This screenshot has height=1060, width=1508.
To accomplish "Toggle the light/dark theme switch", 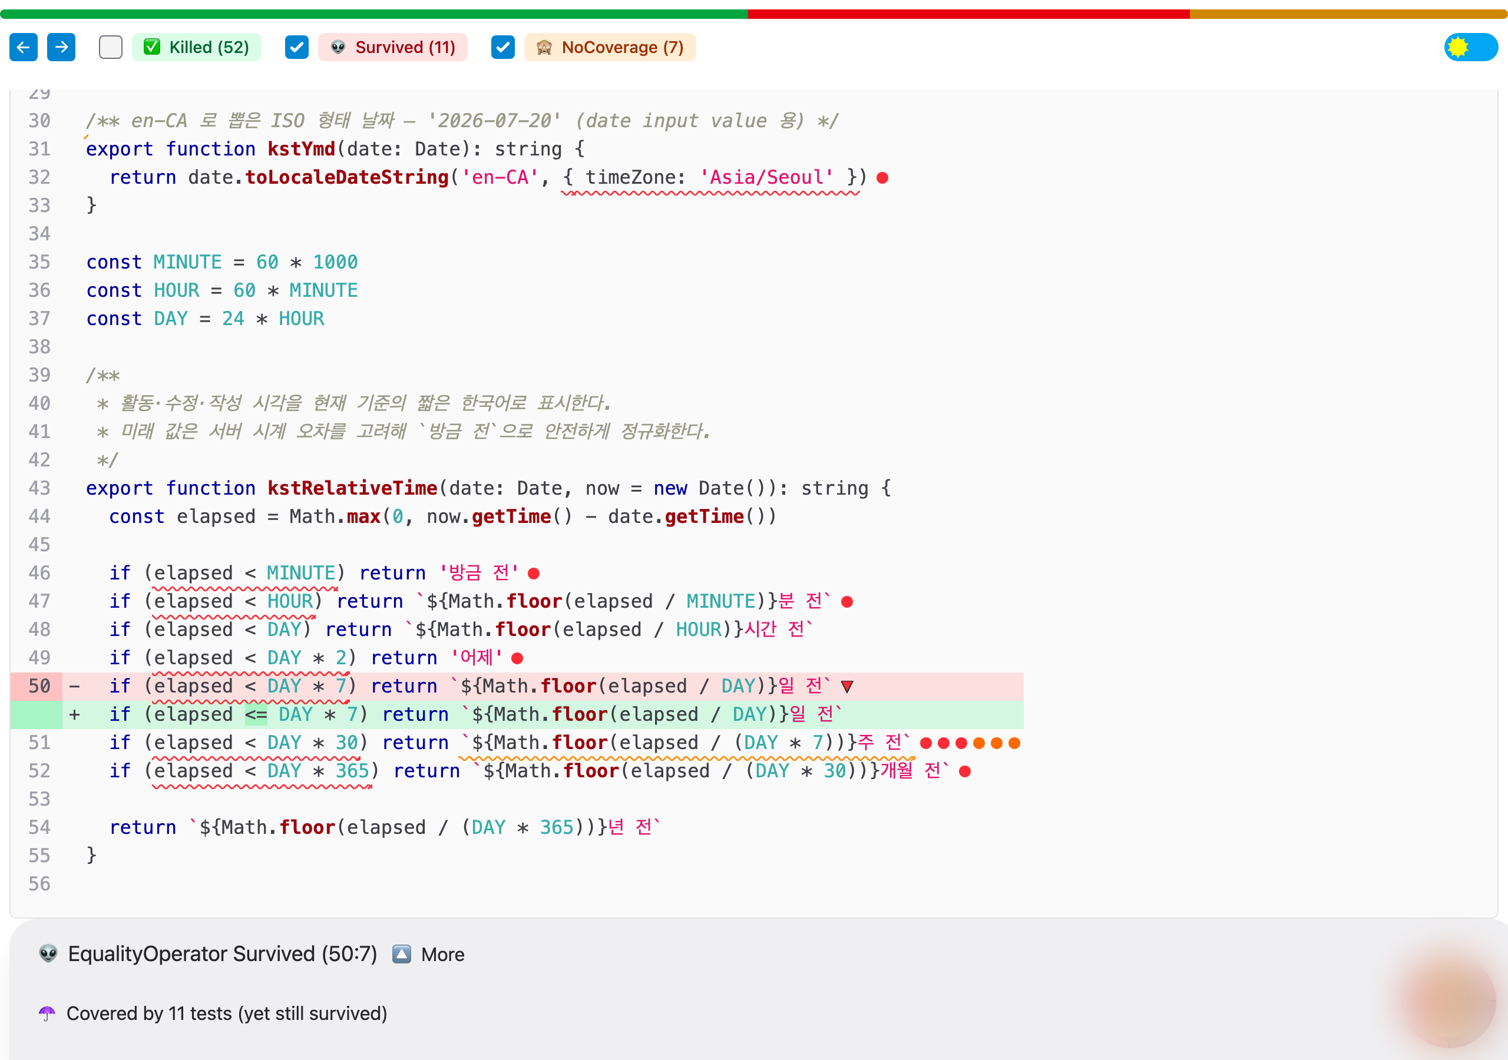I will 1470,47.
